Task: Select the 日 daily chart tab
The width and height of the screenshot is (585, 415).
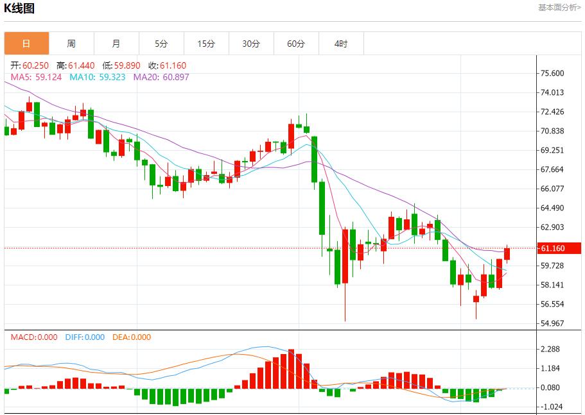Action: (26, 44)
